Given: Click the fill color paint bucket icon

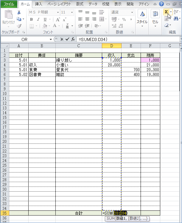Looking at the screenshot, I should pyautogui.click(x=45, y=26).
